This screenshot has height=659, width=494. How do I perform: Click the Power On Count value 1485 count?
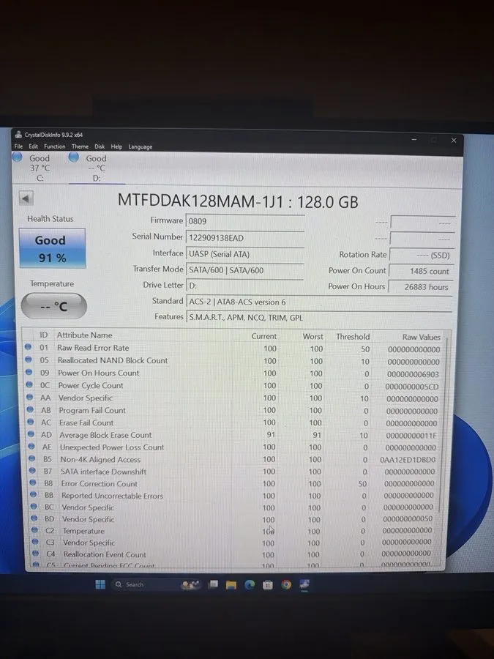pyautogui.click(x=421, y=271)
